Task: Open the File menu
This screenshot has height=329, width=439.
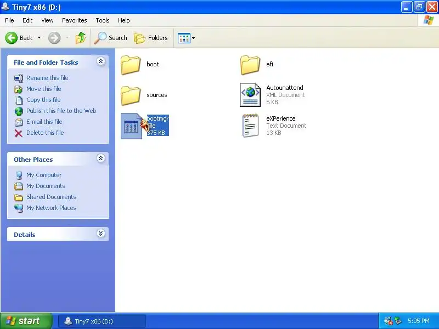Action: [x=9, y=20]
